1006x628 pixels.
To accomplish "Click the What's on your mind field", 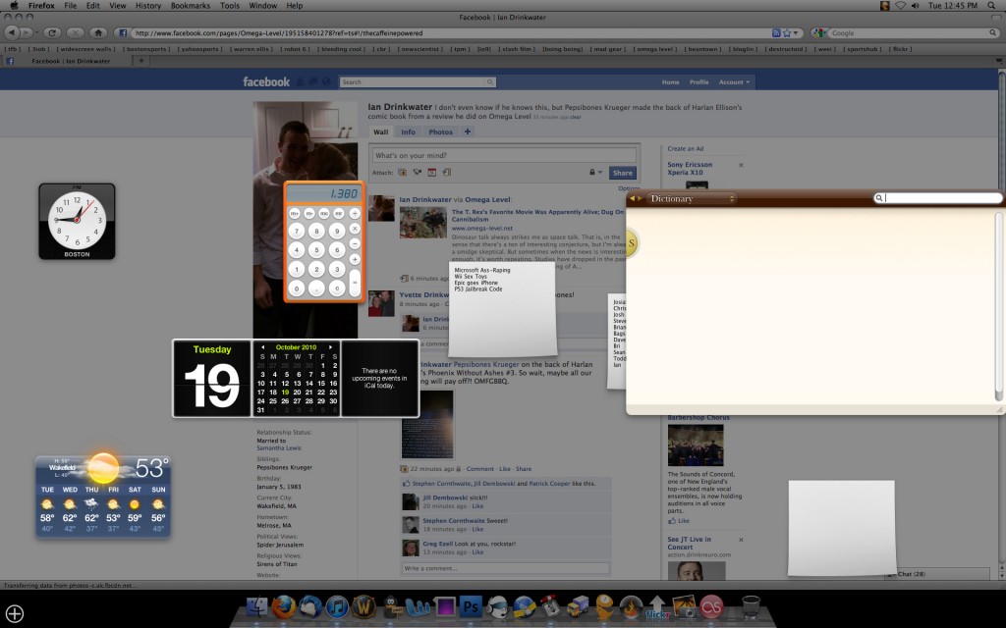I will click(x=504, y=155).
